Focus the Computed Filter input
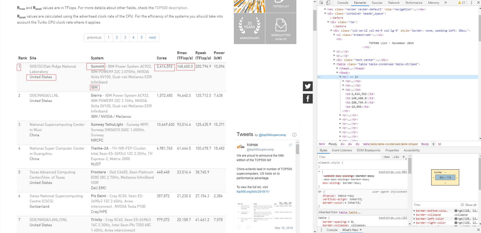Screen dimensions: 481x233 coord(436,205)
